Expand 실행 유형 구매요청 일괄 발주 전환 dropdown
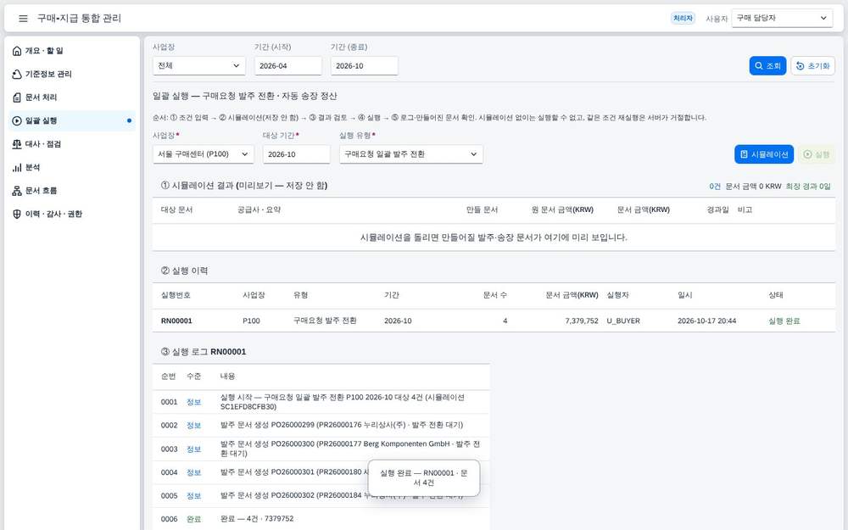This screenshot has width=848, height=530. click(x=411, y=154)
